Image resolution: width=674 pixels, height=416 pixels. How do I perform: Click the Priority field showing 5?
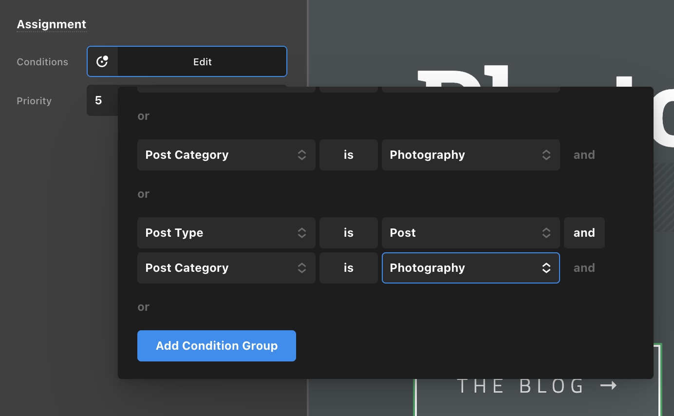click(102, 100)
